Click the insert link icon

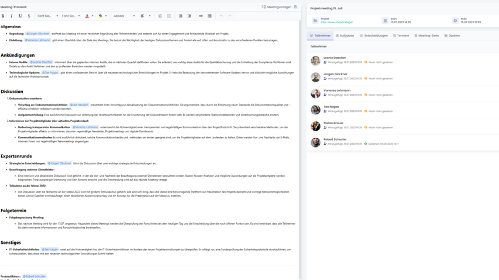(201, 16)
